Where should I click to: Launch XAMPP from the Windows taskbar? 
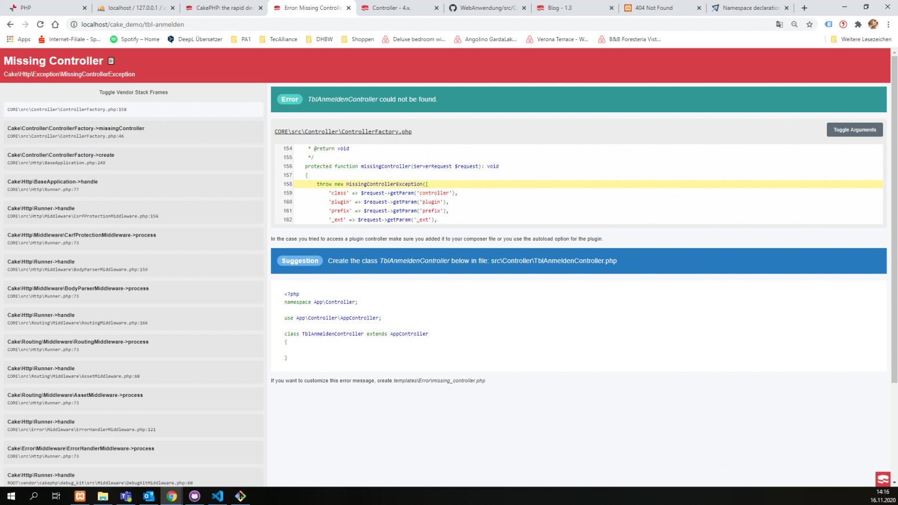click(x=80, y=496)
